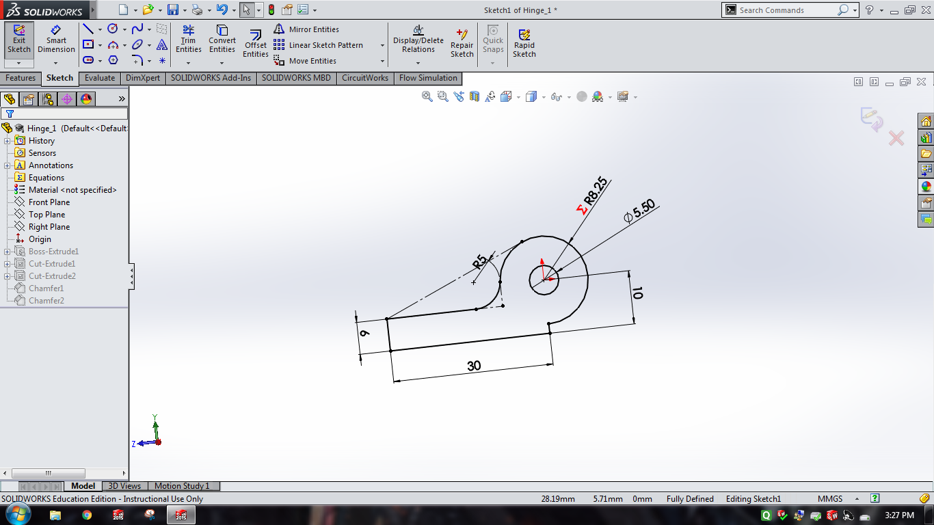Viewport: 934px width, 525px height.
Task: Switch to the DimXpert tab
Action: point(143,78)
